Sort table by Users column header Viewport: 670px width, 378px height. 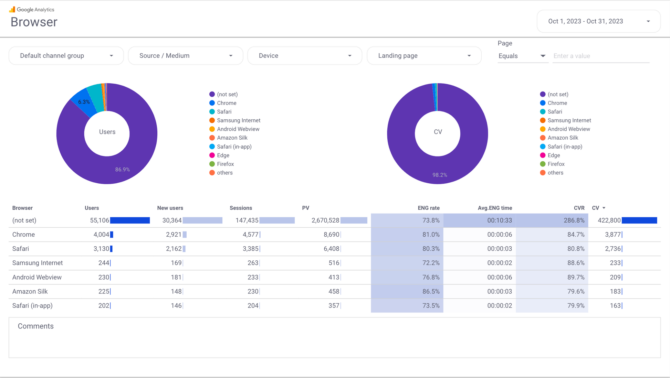[92, 208]
